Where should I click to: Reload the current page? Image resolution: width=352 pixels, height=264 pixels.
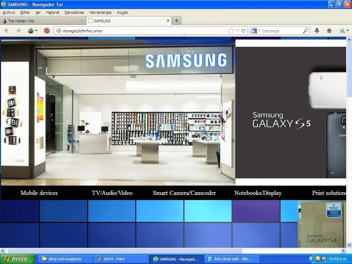click(244, 31)
